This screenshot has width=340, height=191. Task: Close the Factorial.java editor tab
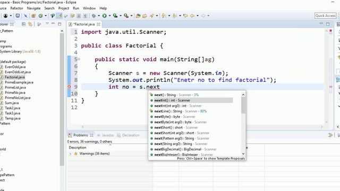point(98,24)
